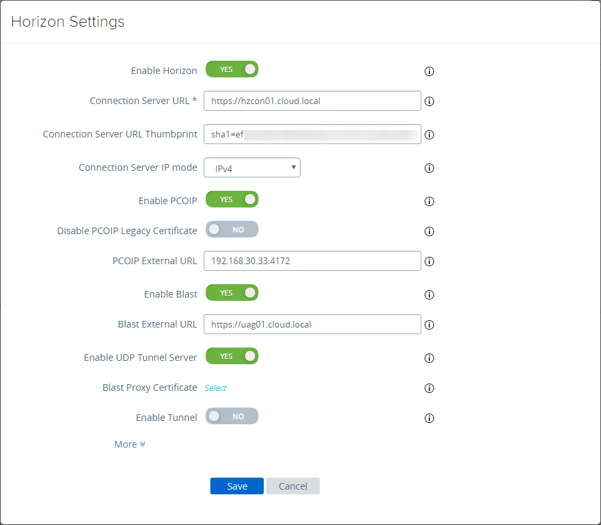601x525 pixels.
Task: View info for Connection Server URL Thumbprint
Action: (x=429, y=134)
